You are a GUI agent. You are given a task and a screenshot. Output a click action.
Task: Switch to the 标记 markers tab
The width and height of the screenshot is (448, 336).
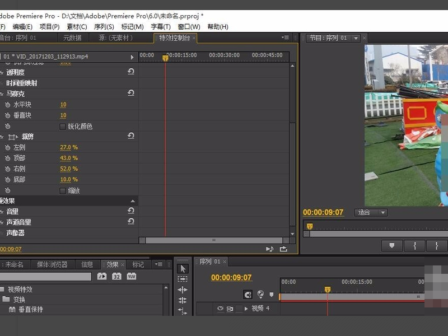coord(138,264)
